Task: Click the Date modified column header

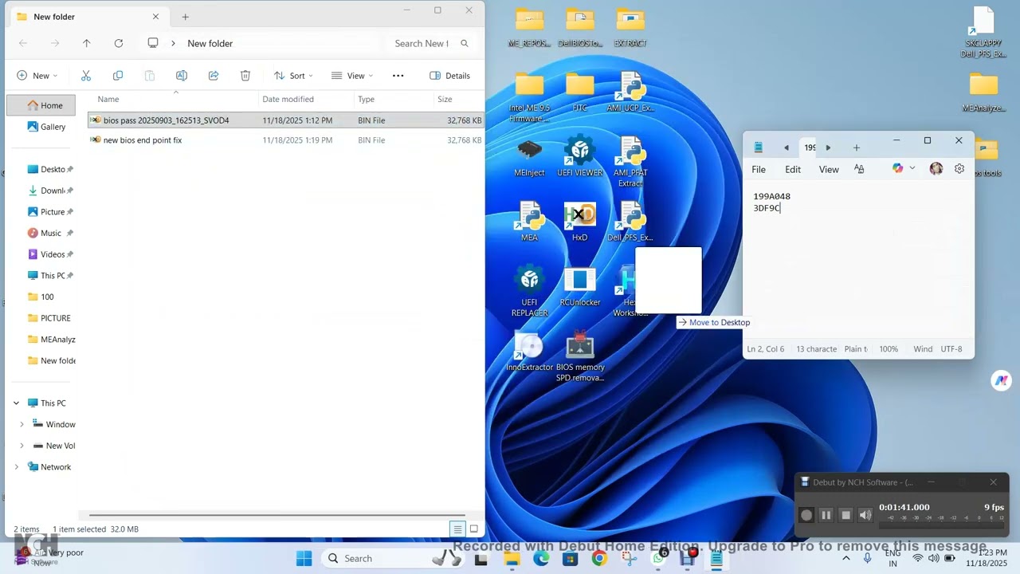Action: click(x=307, y=100)
